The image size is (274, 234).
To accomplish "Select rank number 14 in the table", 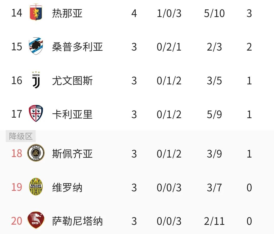I will (16, 13).
